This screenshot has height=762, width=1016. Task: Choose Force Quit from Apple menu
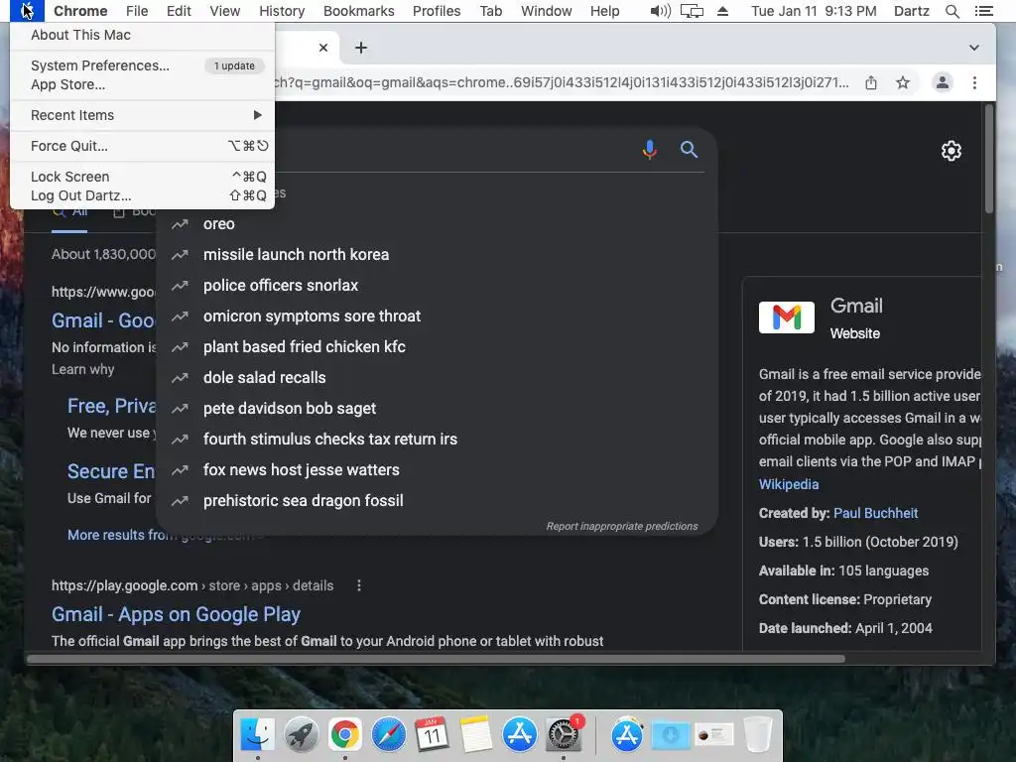[x=142, y=146]
